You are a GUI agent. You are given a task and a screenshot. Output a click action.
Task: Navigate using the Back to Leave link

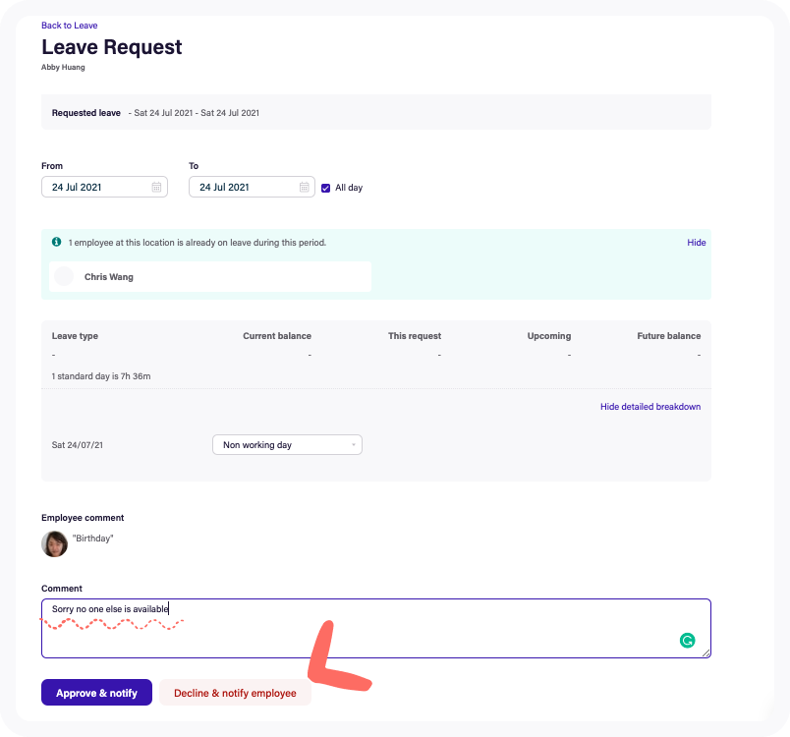(x=70, y=25)
